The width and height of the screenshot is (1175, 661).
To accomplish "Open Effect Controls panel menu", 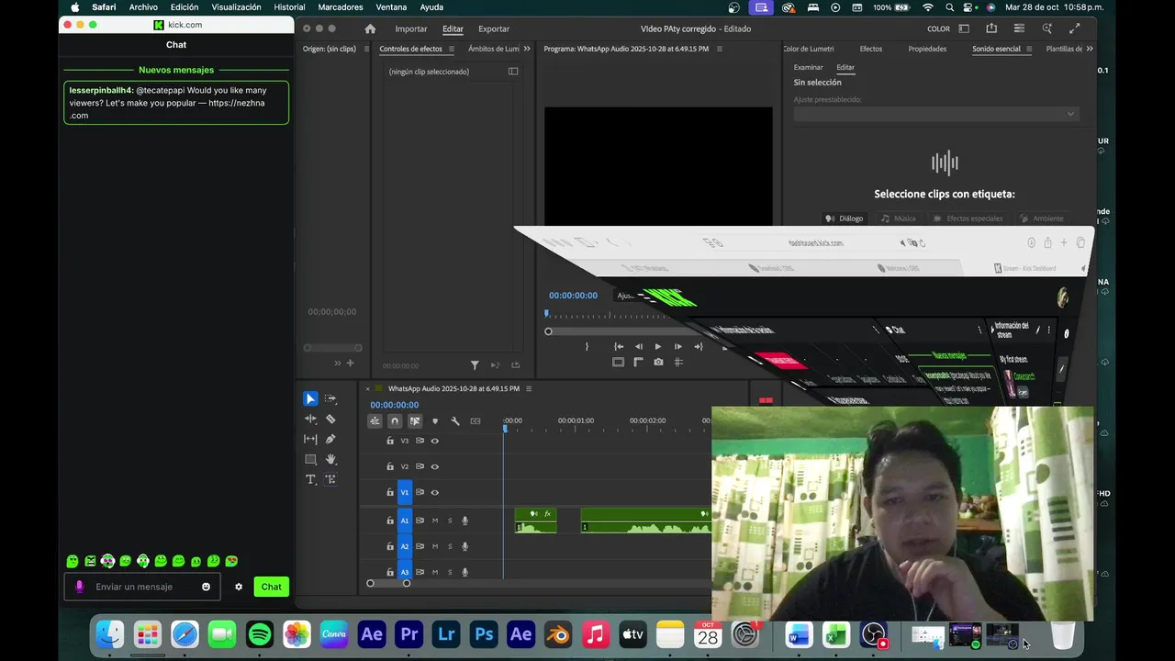I will [453, 49].
